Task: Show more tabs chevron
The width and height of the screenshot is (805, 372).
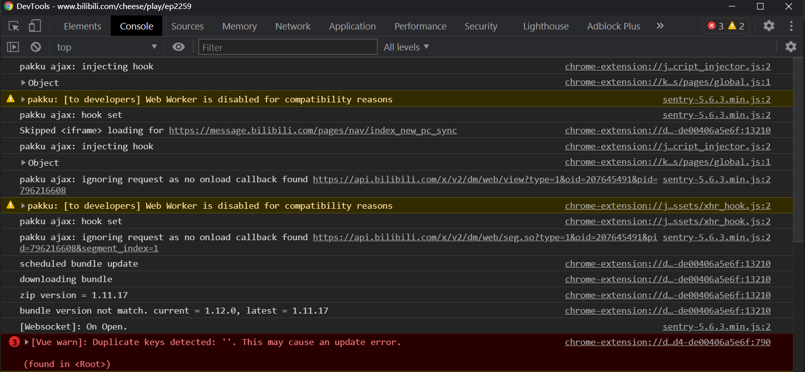Action: (x=660, y=26)
